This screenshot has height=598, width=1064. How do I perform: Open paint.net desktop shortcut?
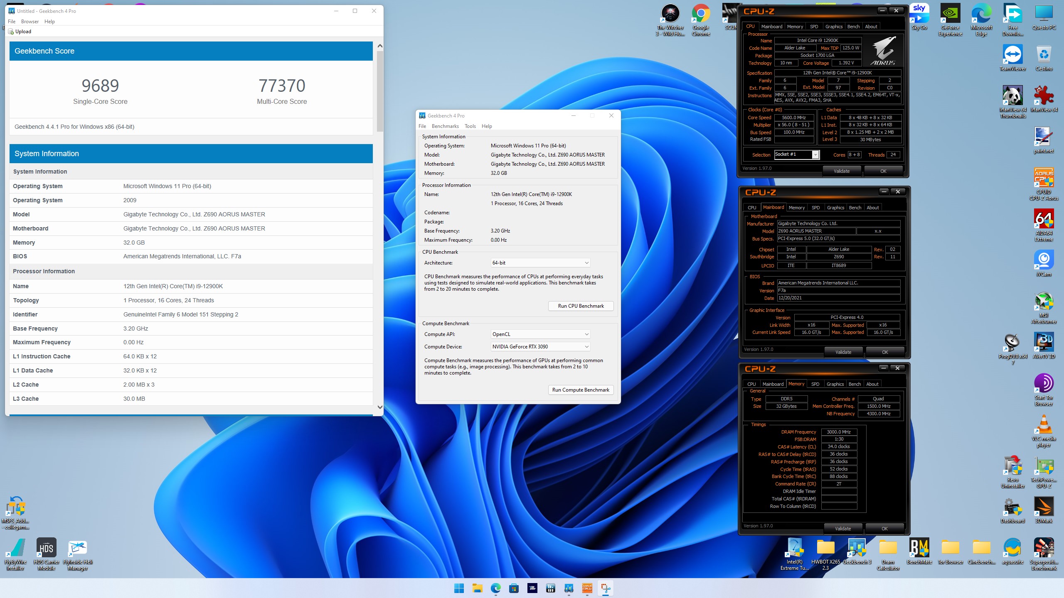(1044, 140)
